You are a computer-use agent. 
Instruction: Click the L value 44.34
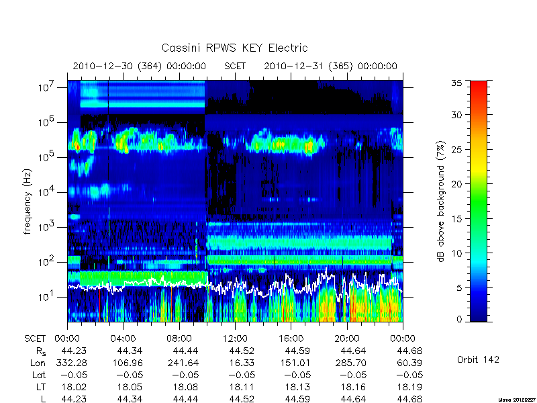(130, 399)
